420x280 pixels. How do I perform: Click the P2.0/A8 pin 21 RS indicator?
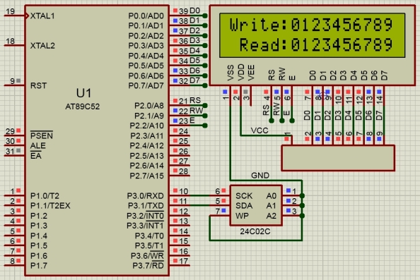point(175,101)
